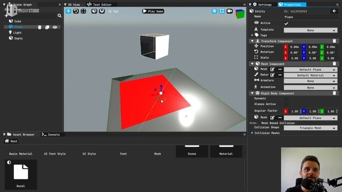
Task: Click the globe view icon in viewport toolbar
Action: (214, 11)
